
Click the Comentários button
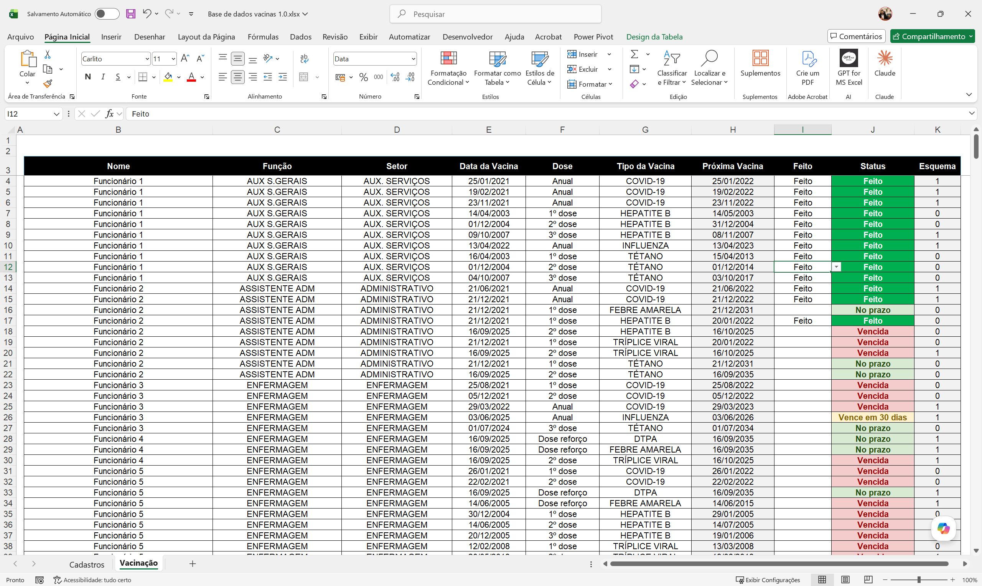[856, 36]
